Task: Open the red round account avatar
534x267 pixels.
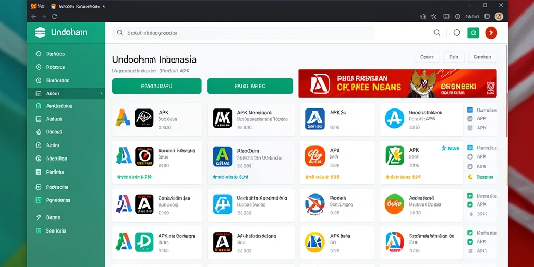Action: (491, 33)
